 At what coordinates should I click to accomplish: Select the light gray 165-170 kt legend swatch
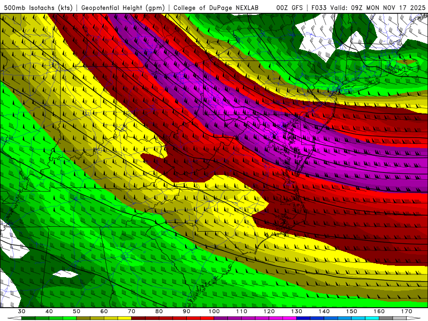coord(400,318)
